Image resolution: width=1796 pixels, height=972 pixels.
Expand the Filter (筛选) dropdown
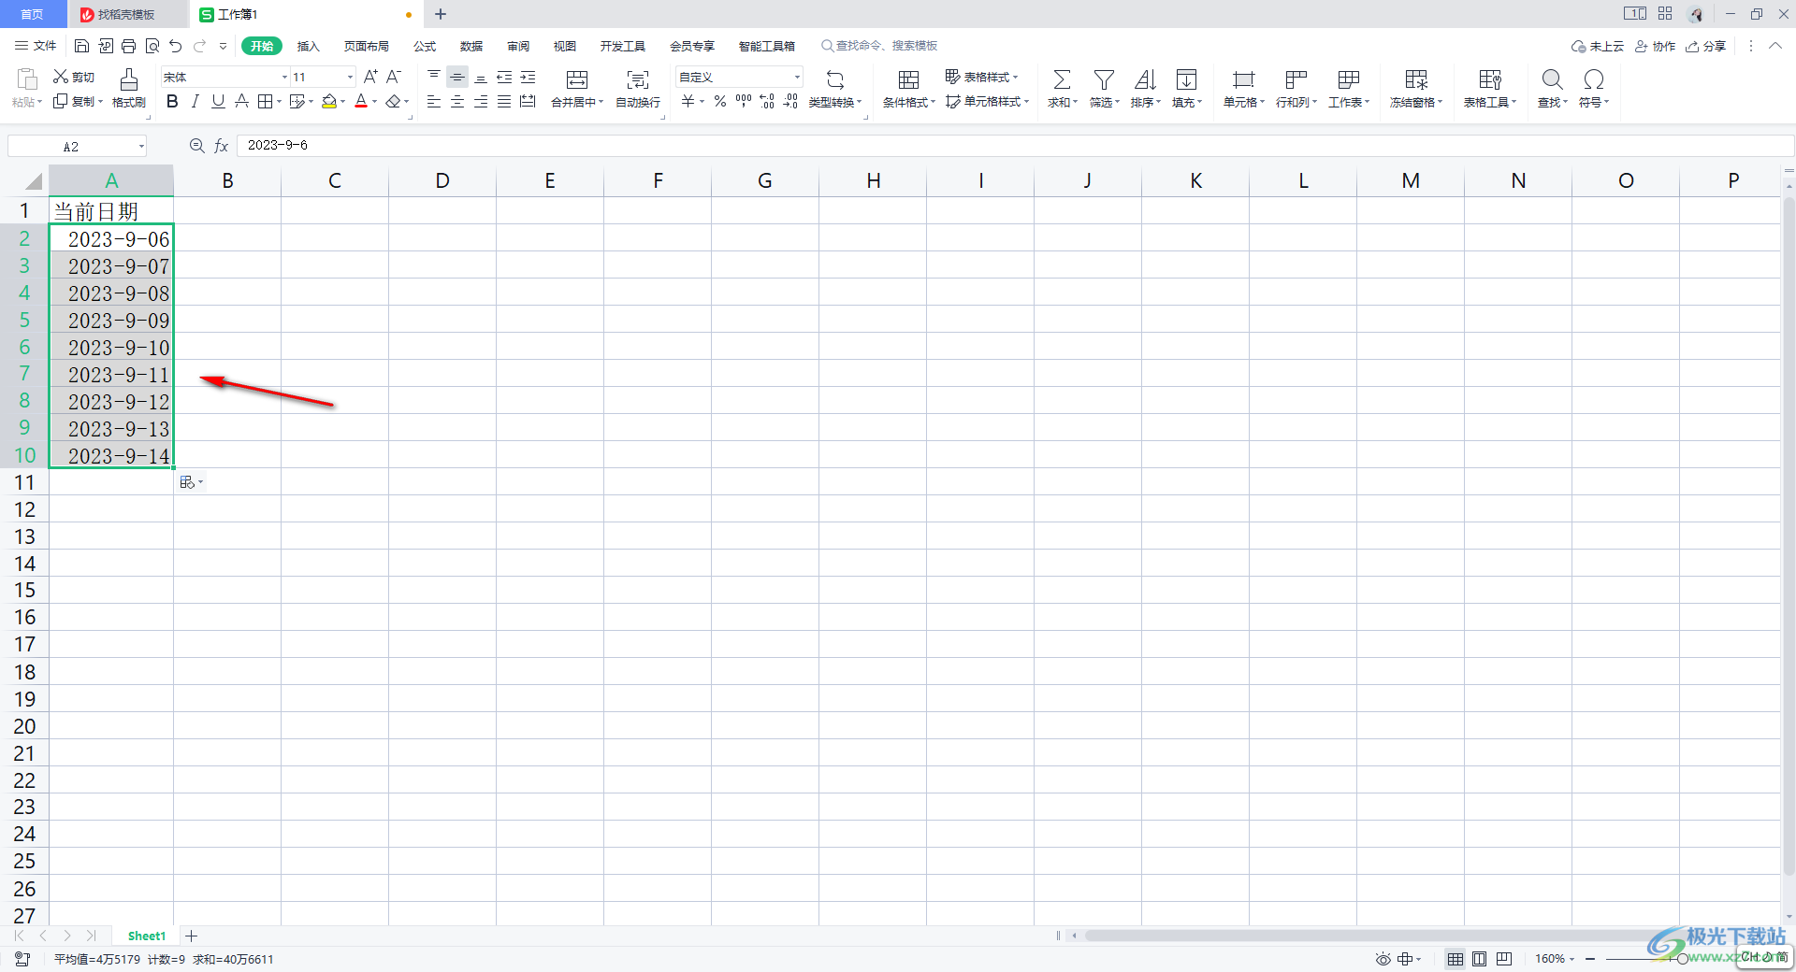coord(1117,103)
